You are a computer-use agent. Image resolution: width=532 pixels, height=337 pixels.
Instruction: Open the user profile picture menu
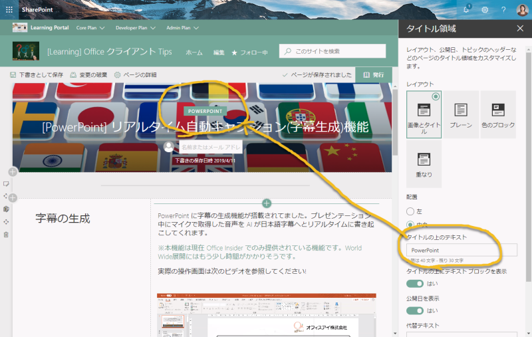click(522, 10)
